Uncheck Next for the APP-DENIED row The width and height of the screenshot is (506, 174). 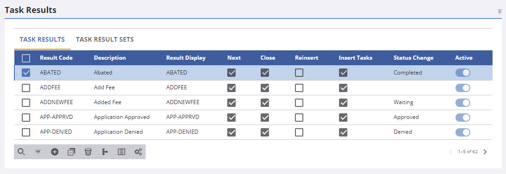click(x=231, y=132)
